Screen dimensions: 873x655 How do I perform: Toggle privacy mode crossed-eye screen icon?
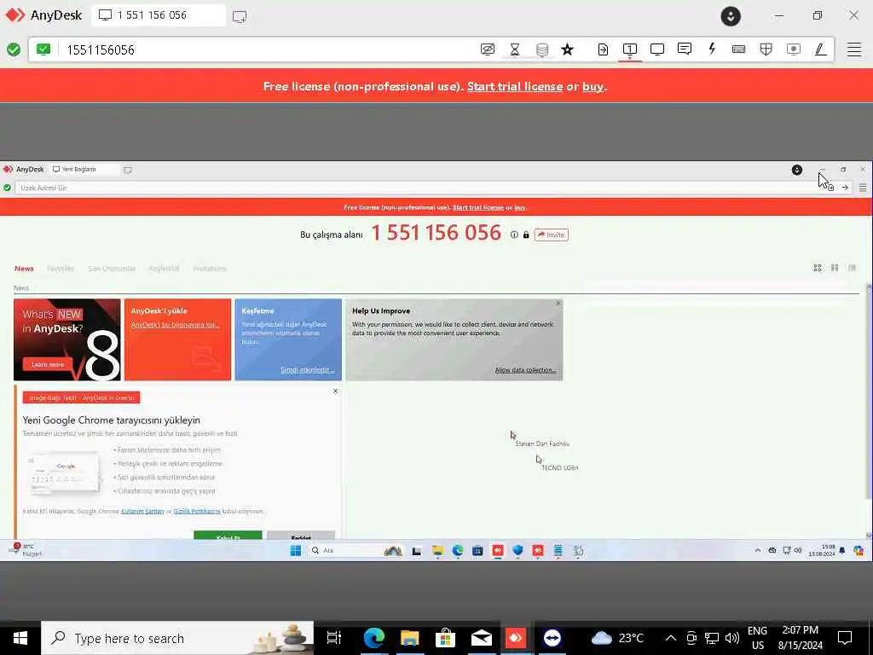pos(487,49)
